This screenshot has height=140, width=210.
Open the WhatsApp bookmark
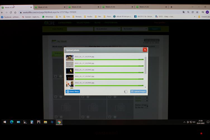[48, 17]
